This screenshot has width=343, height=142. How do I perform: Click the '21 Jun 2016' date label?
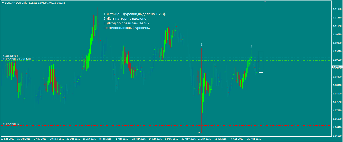pyautogui.click(x=204, y=139)
